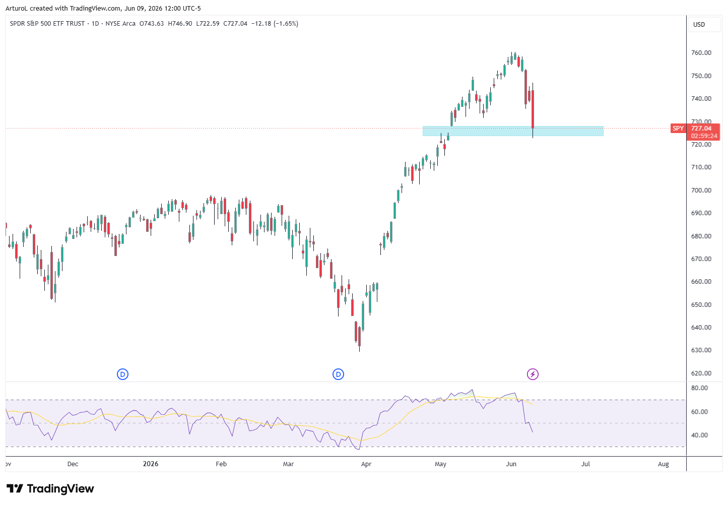Click the change value −12.18 (−1.65%)

coord(275,24)
